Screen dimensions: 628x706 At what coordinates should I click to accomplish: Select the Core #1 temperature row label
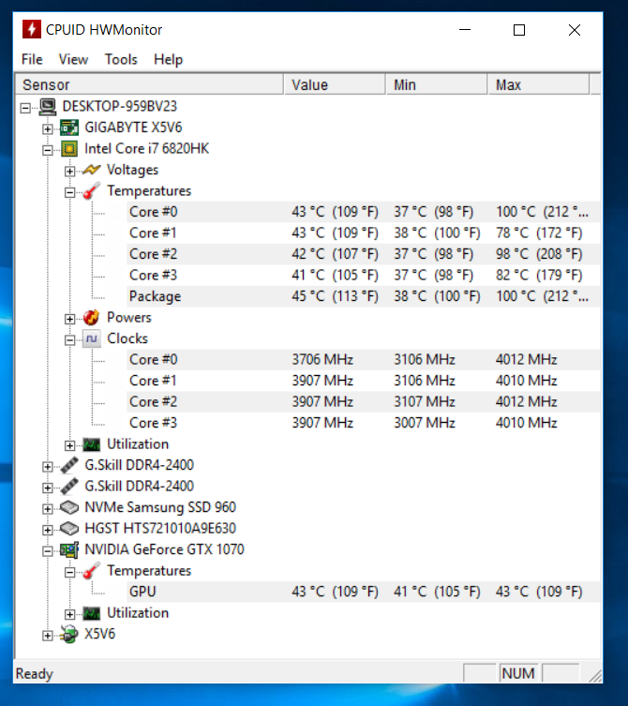(x=153, y=233)
